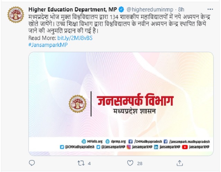Open the bit.ly/2MJ8vBS Read More link
This screenshot has height=172, width=221.
coord(75,38)
